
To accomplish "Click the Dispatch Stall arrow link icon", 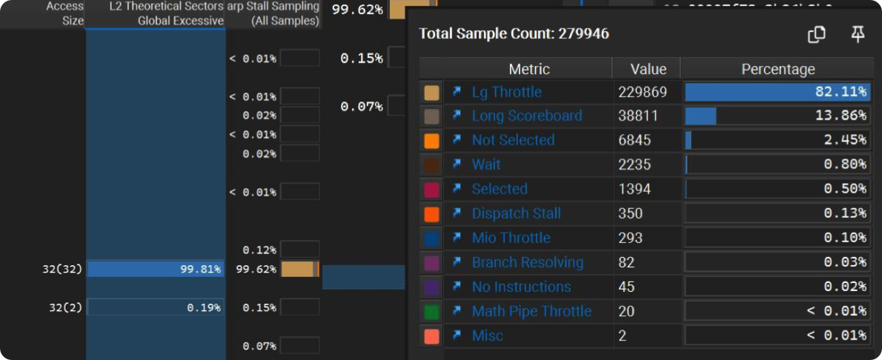I will click(x=457, y=213).
